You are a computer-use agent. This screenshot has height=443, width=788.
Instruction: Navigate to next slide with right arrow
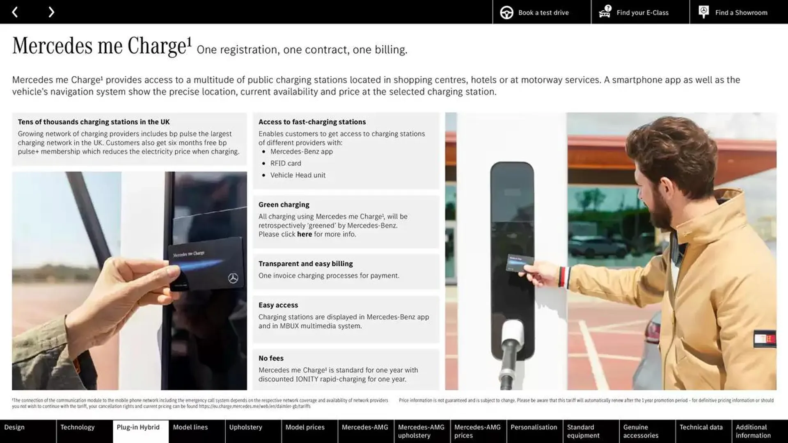(x=50, y=11)
